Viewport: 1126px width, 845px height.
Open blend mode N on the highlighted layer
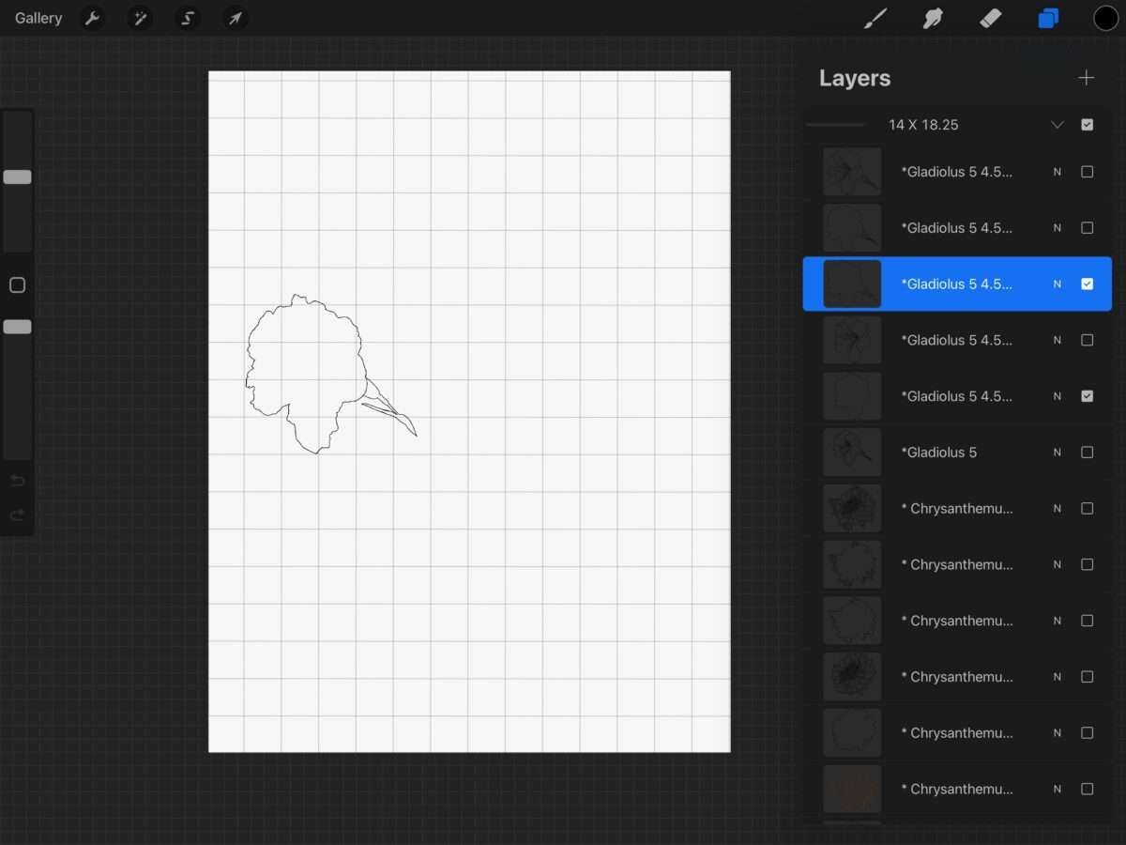(1058, 284)
